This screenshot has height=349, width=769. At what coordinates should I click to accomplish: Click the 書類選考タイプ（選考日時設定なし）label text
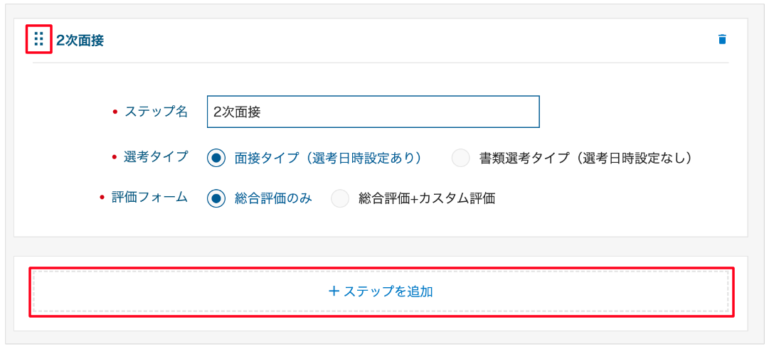tap(585, 158)
